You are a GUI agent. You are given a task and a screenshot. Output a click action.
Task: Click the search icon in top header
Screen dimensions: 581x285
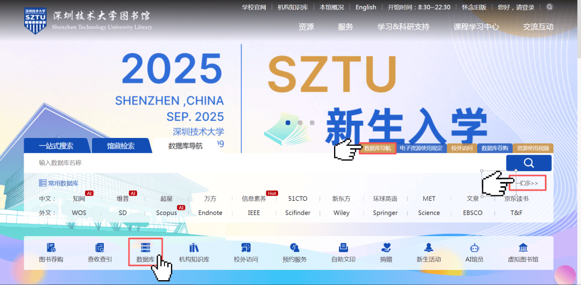pos(549,6)
